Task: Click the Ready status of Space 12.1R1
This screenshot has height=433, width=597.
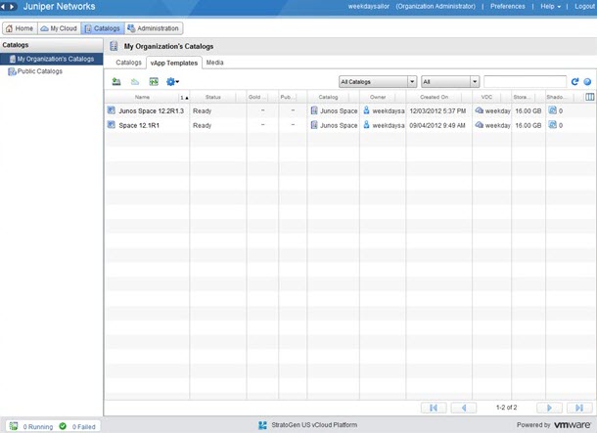Action: coord(202,125)
